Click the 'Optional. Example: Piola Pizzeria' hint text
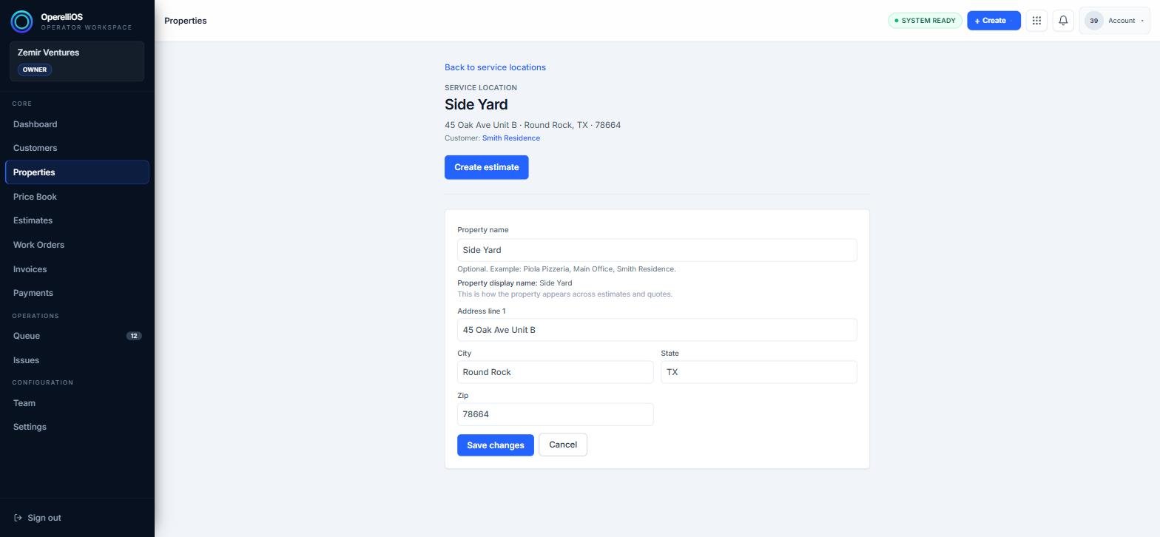Image resolution: width=1160 pixels, height=537 pixels. coord(567,269)
